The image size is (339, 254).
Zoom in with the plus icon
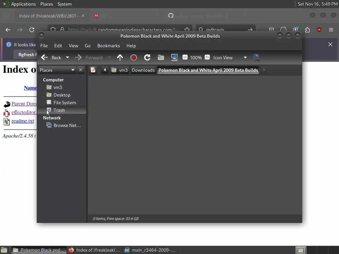207,57
